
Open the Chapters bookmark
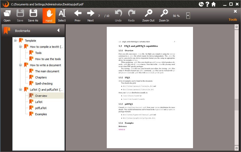(41, 77)
